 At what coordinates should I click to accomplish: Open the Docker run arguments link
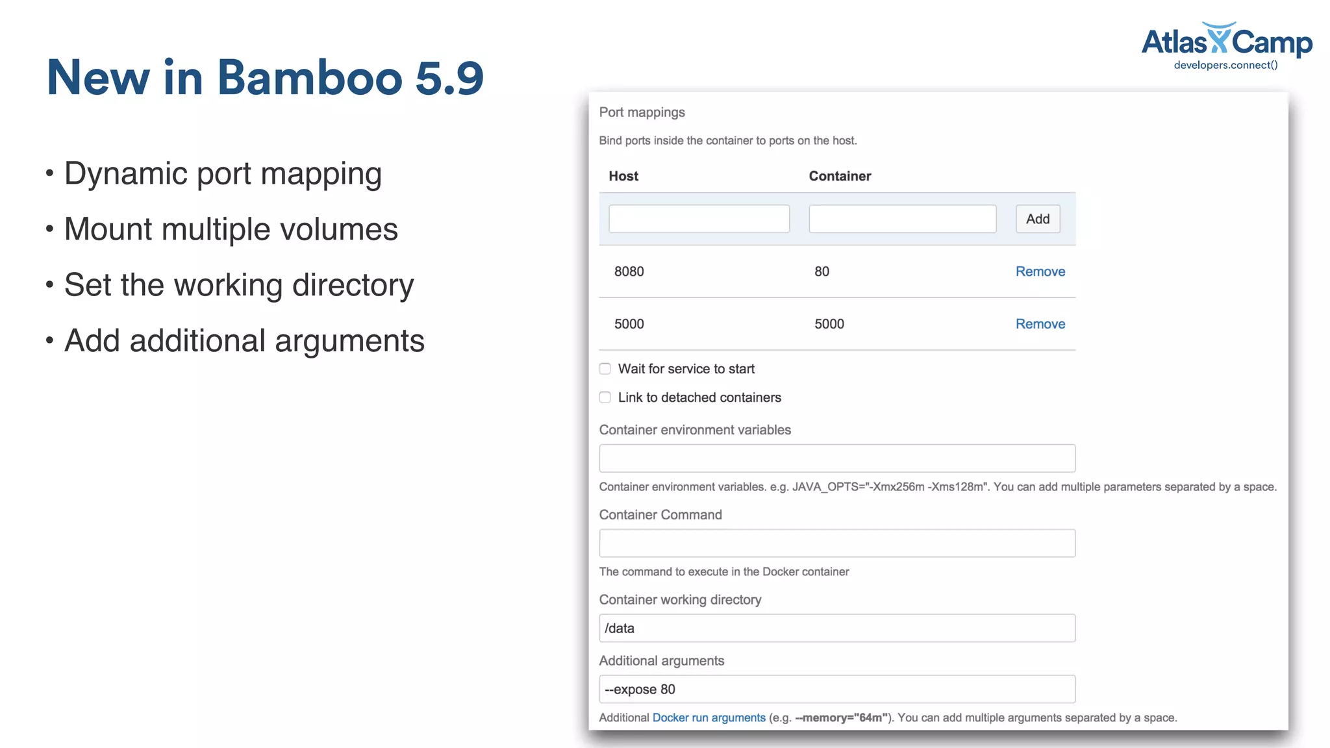709,717
